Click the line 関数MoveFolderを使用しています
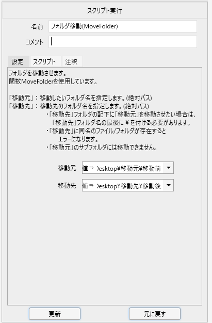The image size is (212, 323). point(53,82)
